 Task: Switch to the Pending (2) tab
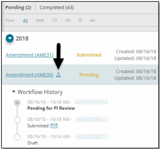tap(18, 8)
